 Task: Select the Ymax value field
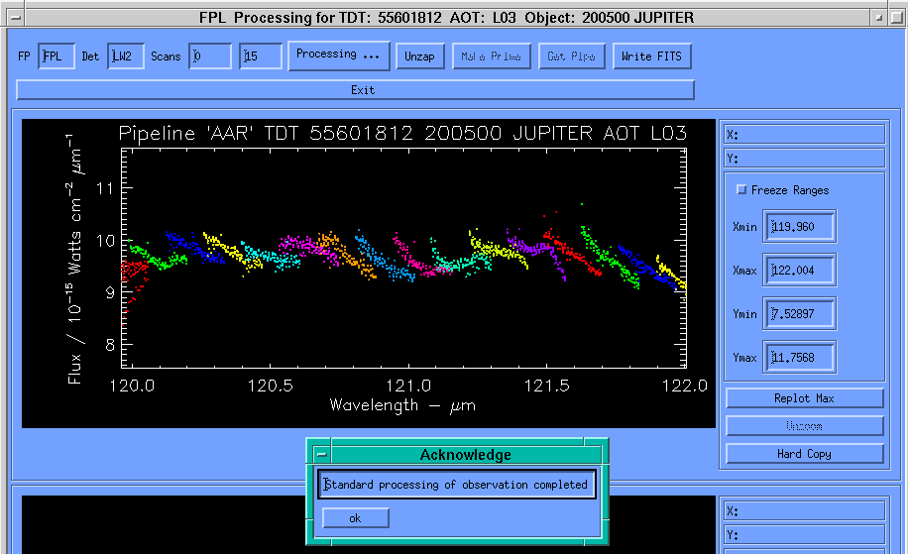pos(799,358)
